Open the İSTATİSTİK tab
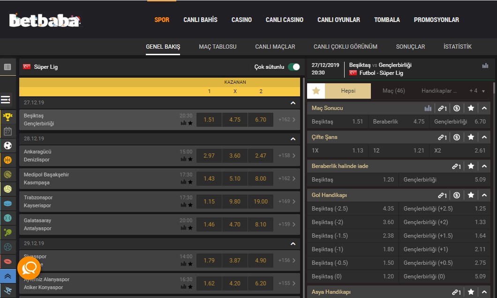497x298 pixels. coord(457,46)
